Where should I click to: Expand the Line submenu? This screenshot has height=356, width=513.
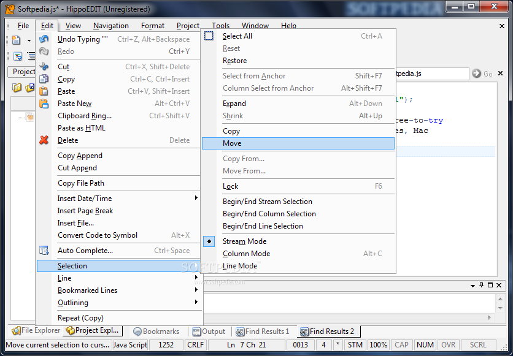tap(118, 278)
